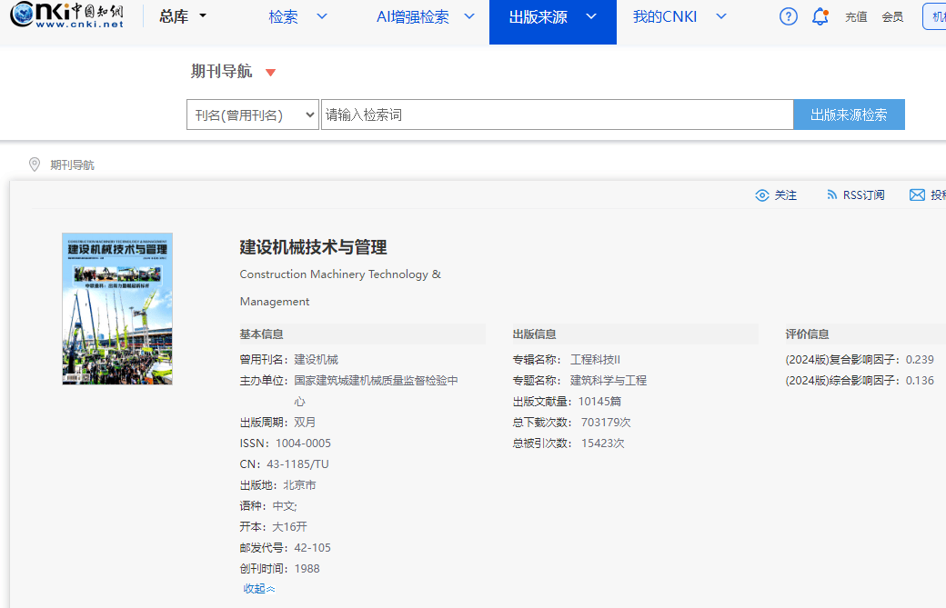
Task: Click 邮发代号 value 42-105
Action: tap(313, 548)
